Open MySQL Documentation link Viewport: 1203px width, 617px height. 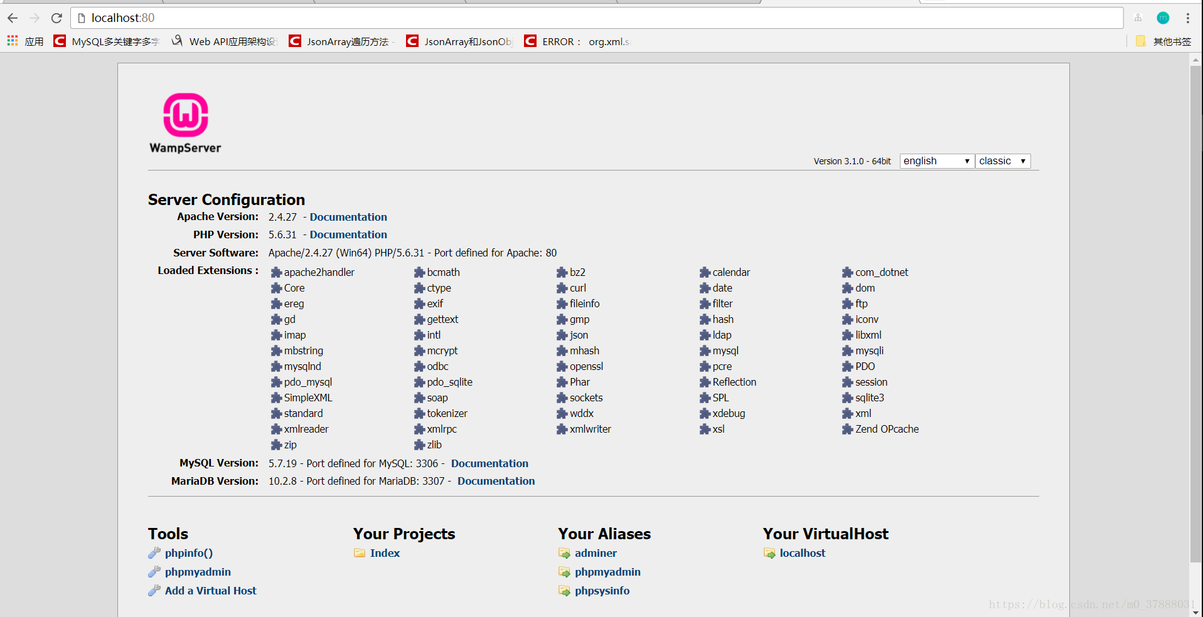pyautogui.click(x=489, y=463)
